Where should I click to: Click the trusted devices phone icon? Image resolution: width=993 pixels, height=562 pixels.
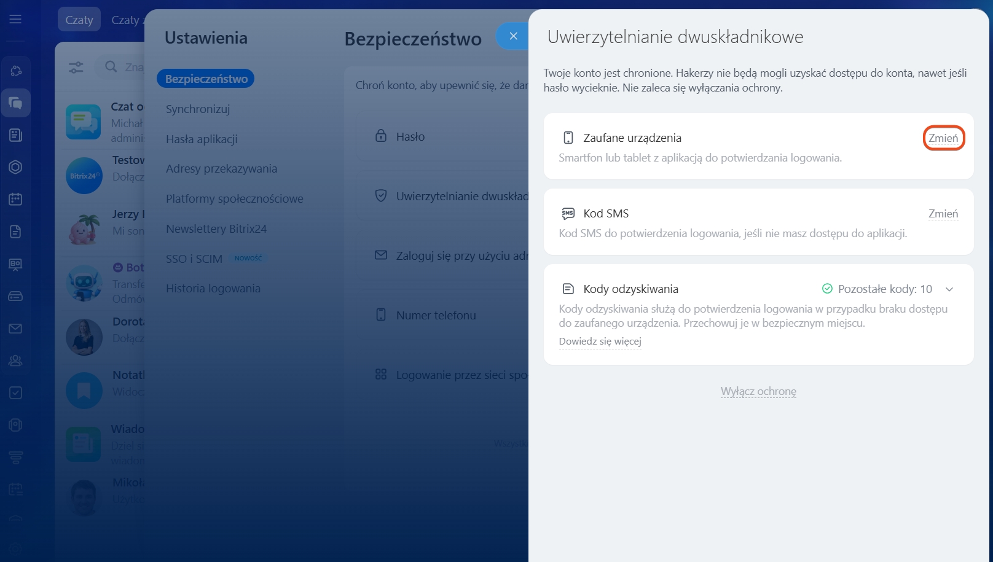568,138
